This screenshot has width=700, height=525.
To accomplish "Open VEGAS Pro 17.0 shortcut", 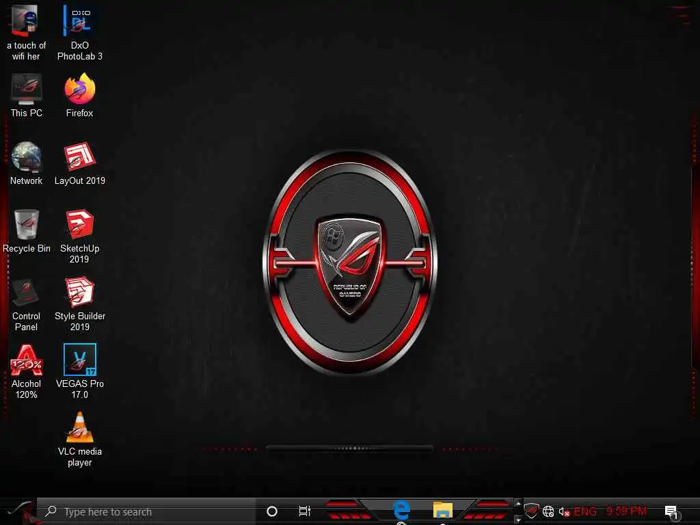I will [79, 372].
